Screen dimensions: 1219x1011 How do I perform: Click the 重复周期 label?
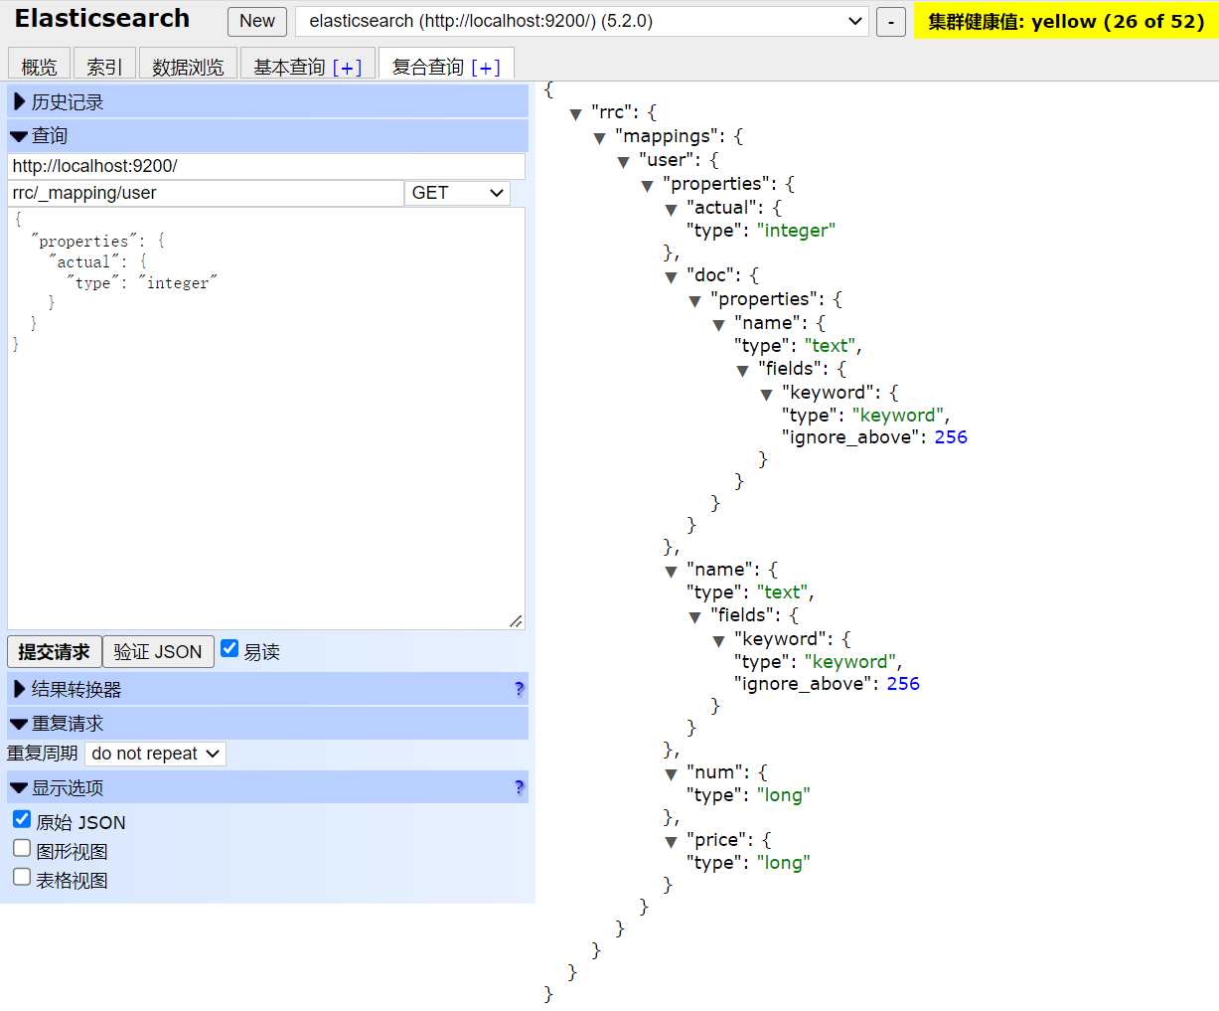(x=43, y=754)
